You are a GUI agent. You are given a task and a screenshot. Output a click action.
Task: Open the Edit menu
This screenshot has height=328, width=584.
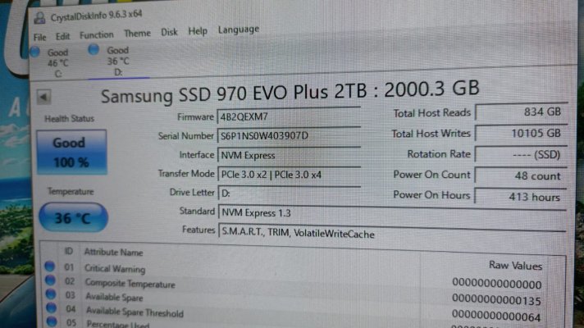click(62, 36)
